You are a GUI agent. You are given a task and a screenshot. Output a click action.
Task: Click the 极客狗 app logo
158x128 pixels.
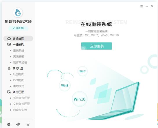click(x=18, y=13)
